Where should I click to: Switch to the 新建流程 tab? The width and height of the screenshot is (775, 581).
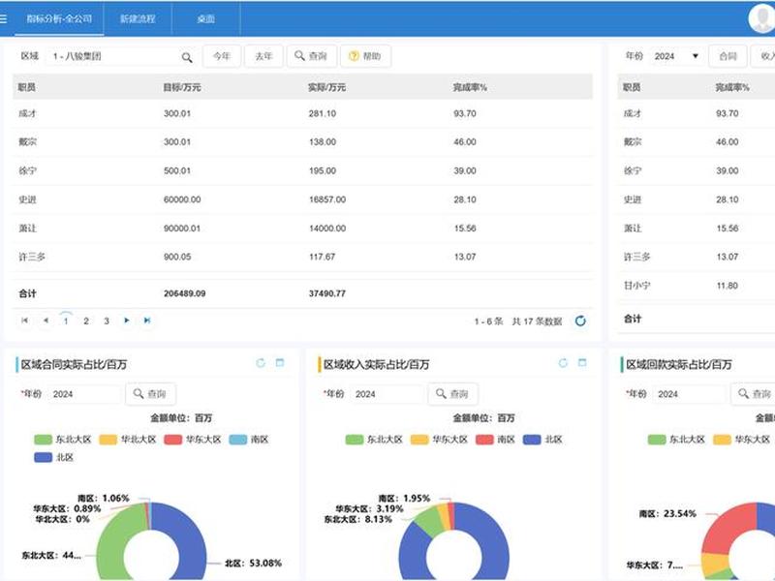(138, 18)
